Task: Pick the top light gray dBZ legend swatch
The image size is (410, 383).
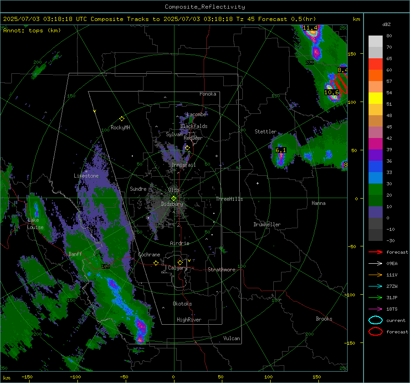Action: 375,41
